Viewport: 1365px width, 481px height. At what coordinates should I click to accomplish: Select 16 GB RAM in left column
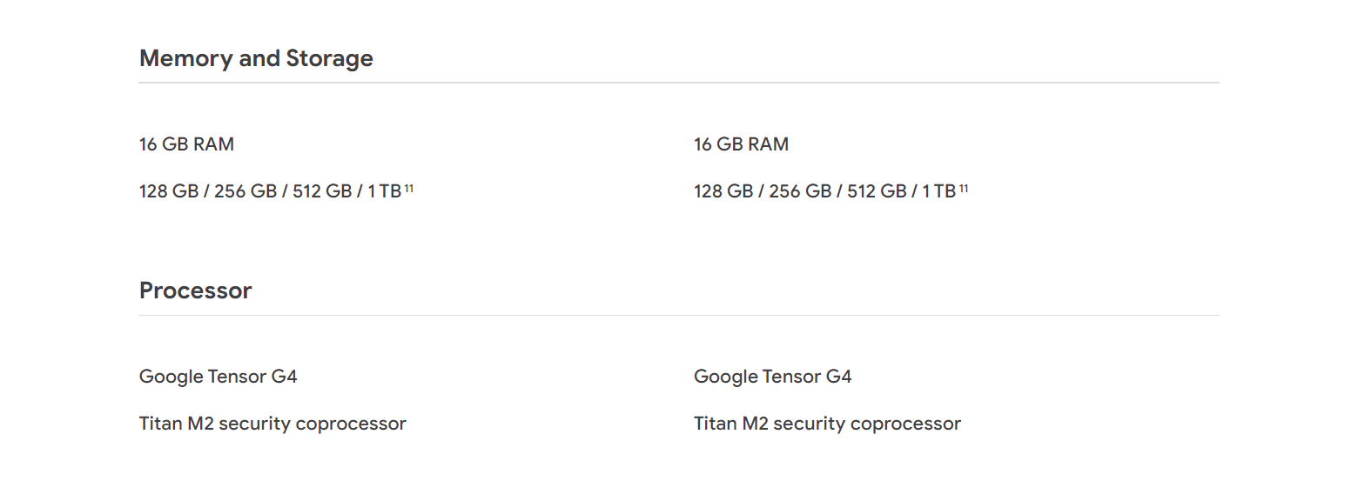tap(186, 144)
